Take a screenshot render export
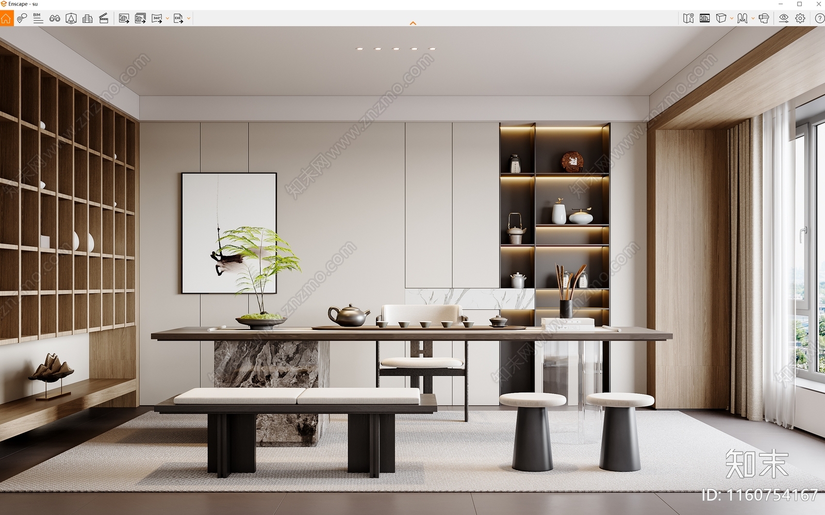This screenshot has width=825, height=515. click(124, 19)
